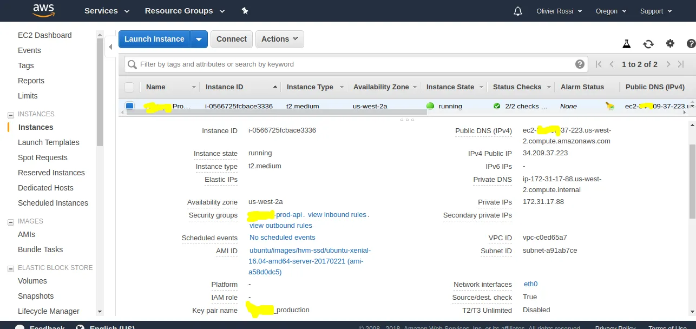Click the green running state indicator
Viewport: 696px width, 329px height.
click(430, 106)
